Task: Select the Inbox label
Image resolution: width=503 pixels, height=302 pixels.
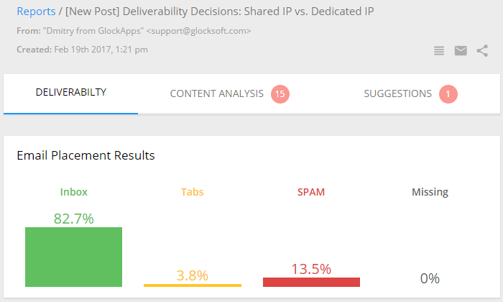Action: [x=74, y=192]
